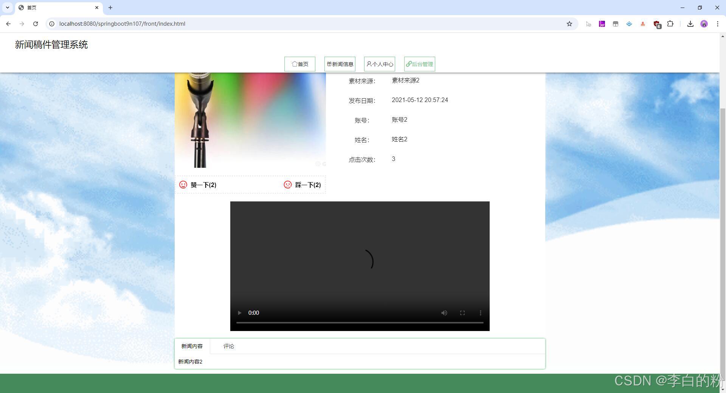Click the 新闻内容2 body text
Image resolution: width=726 pixels, height=393 pixels.
190,362
